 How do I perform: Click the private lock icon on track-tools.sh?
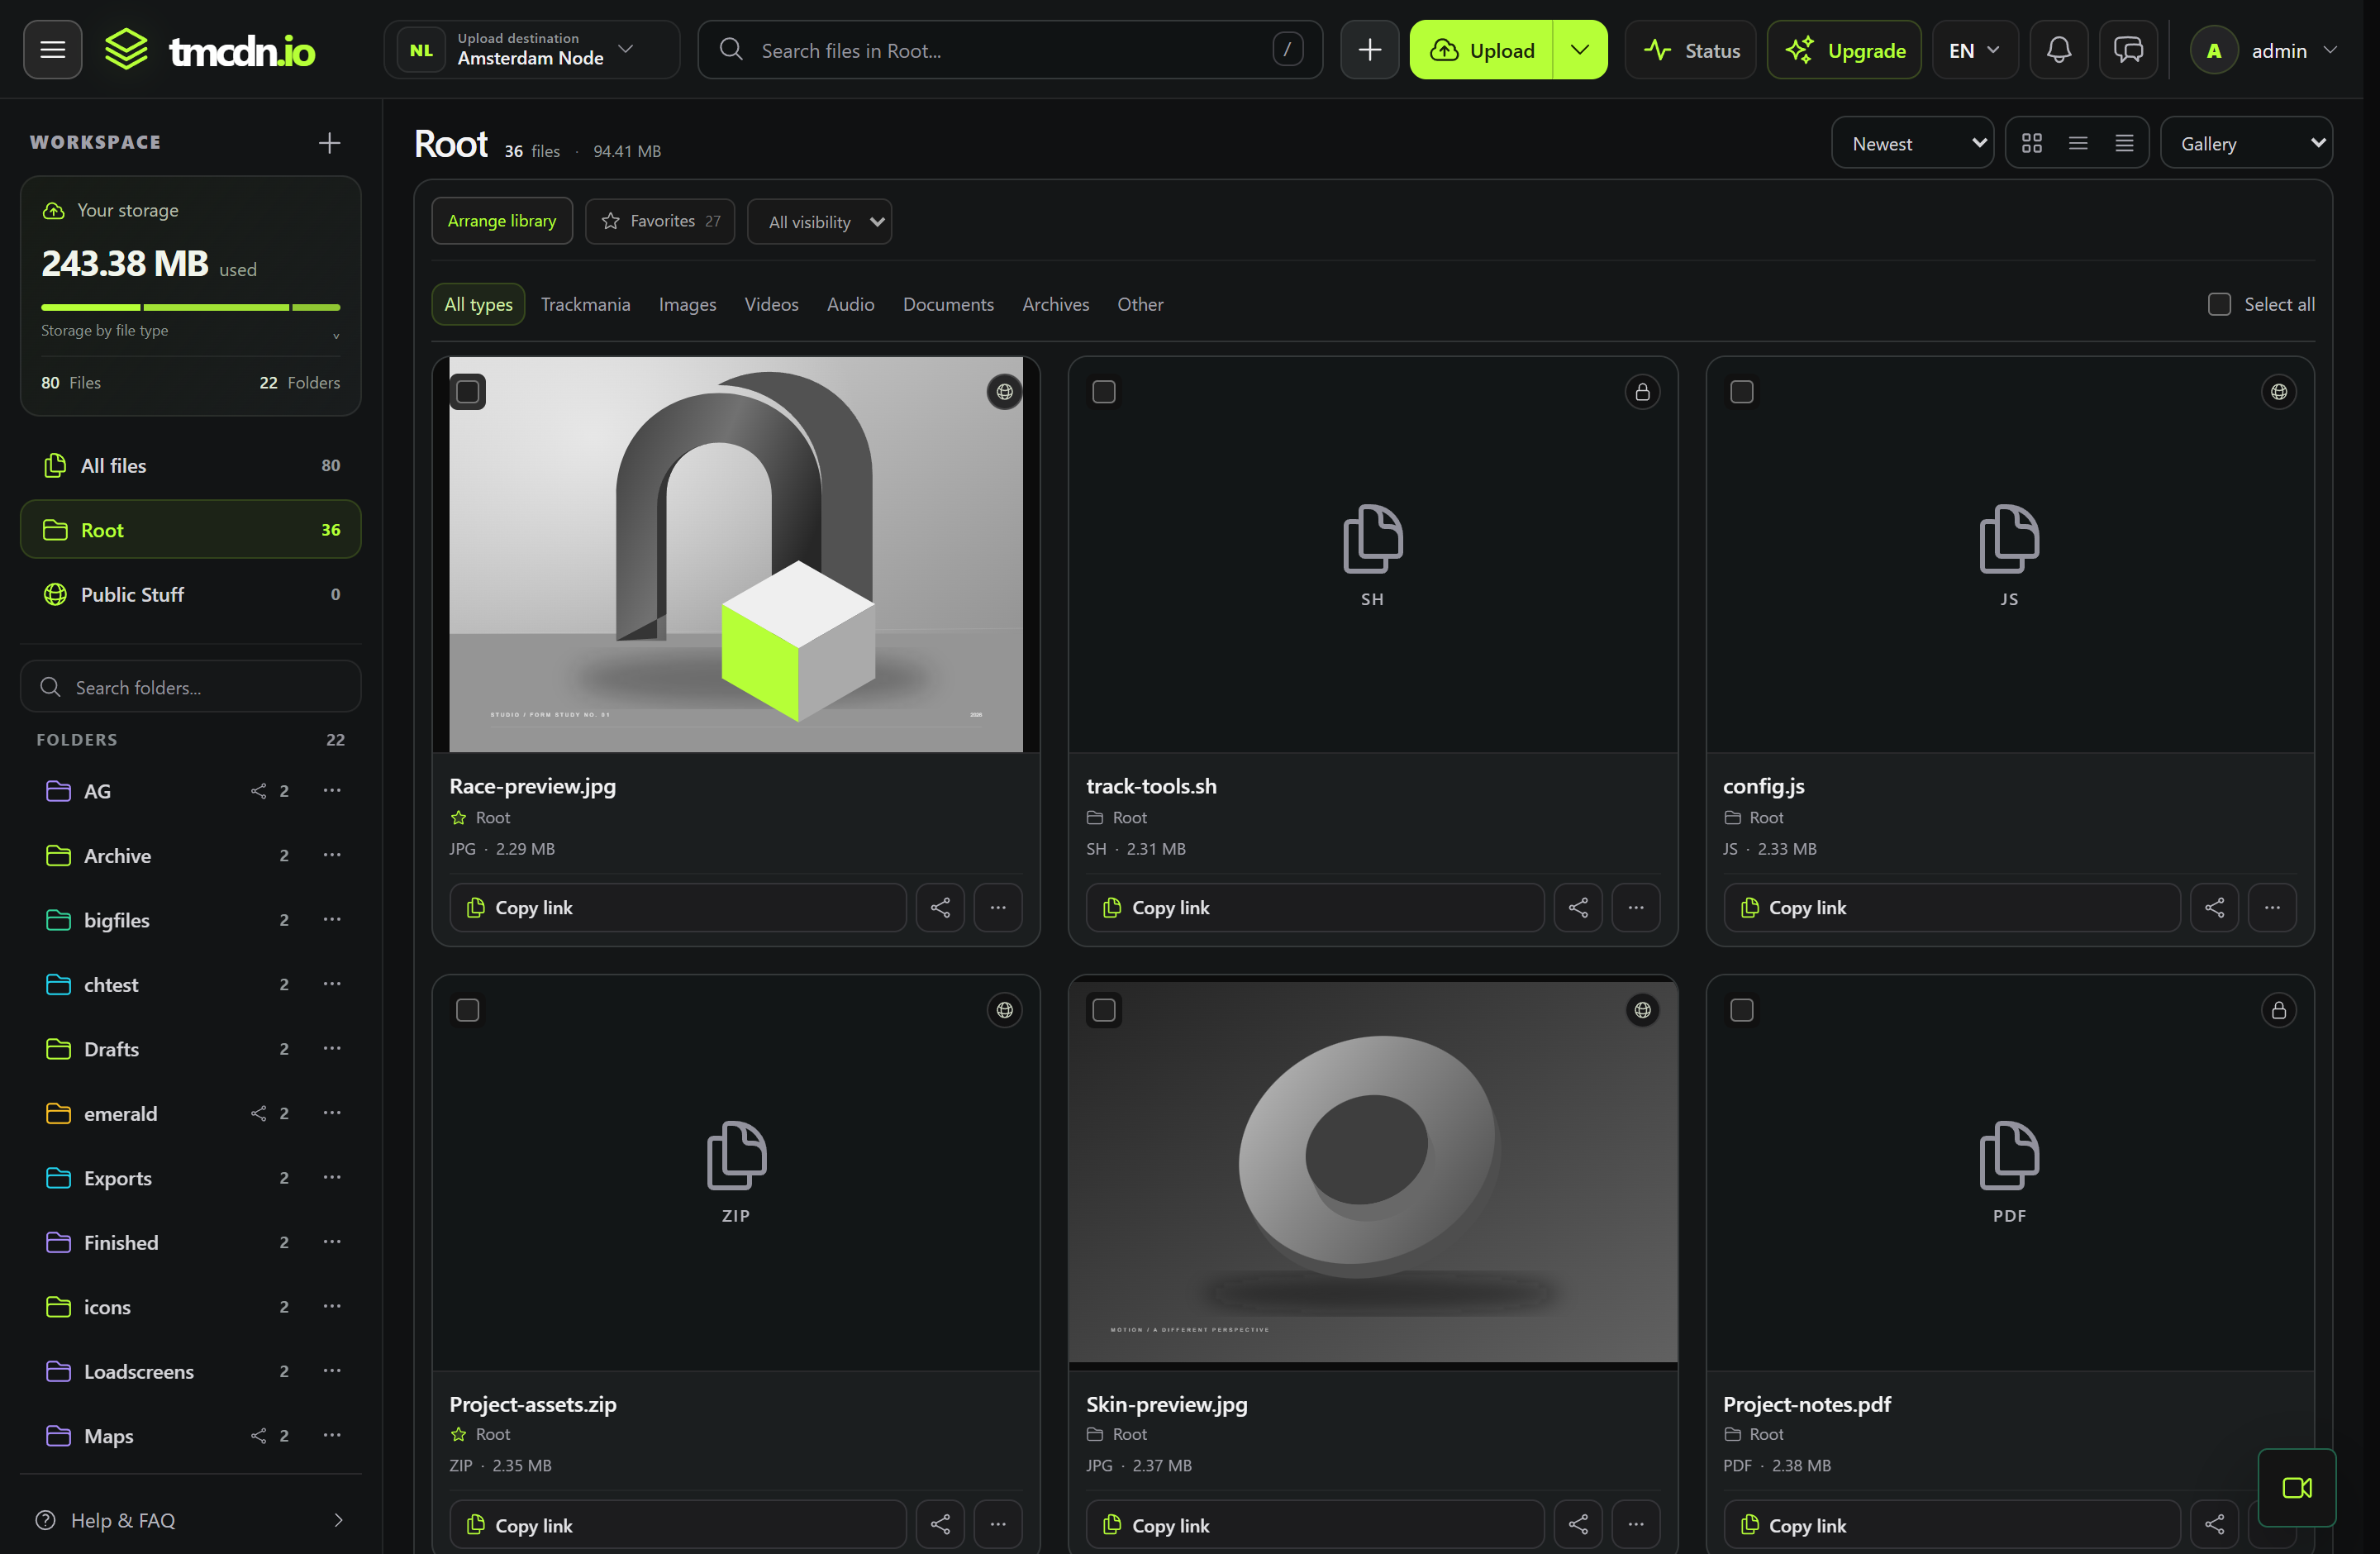1642,392
